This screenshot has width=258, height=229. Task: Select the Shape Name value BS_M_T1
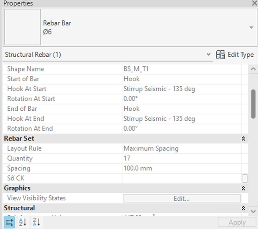click(182, 69)
